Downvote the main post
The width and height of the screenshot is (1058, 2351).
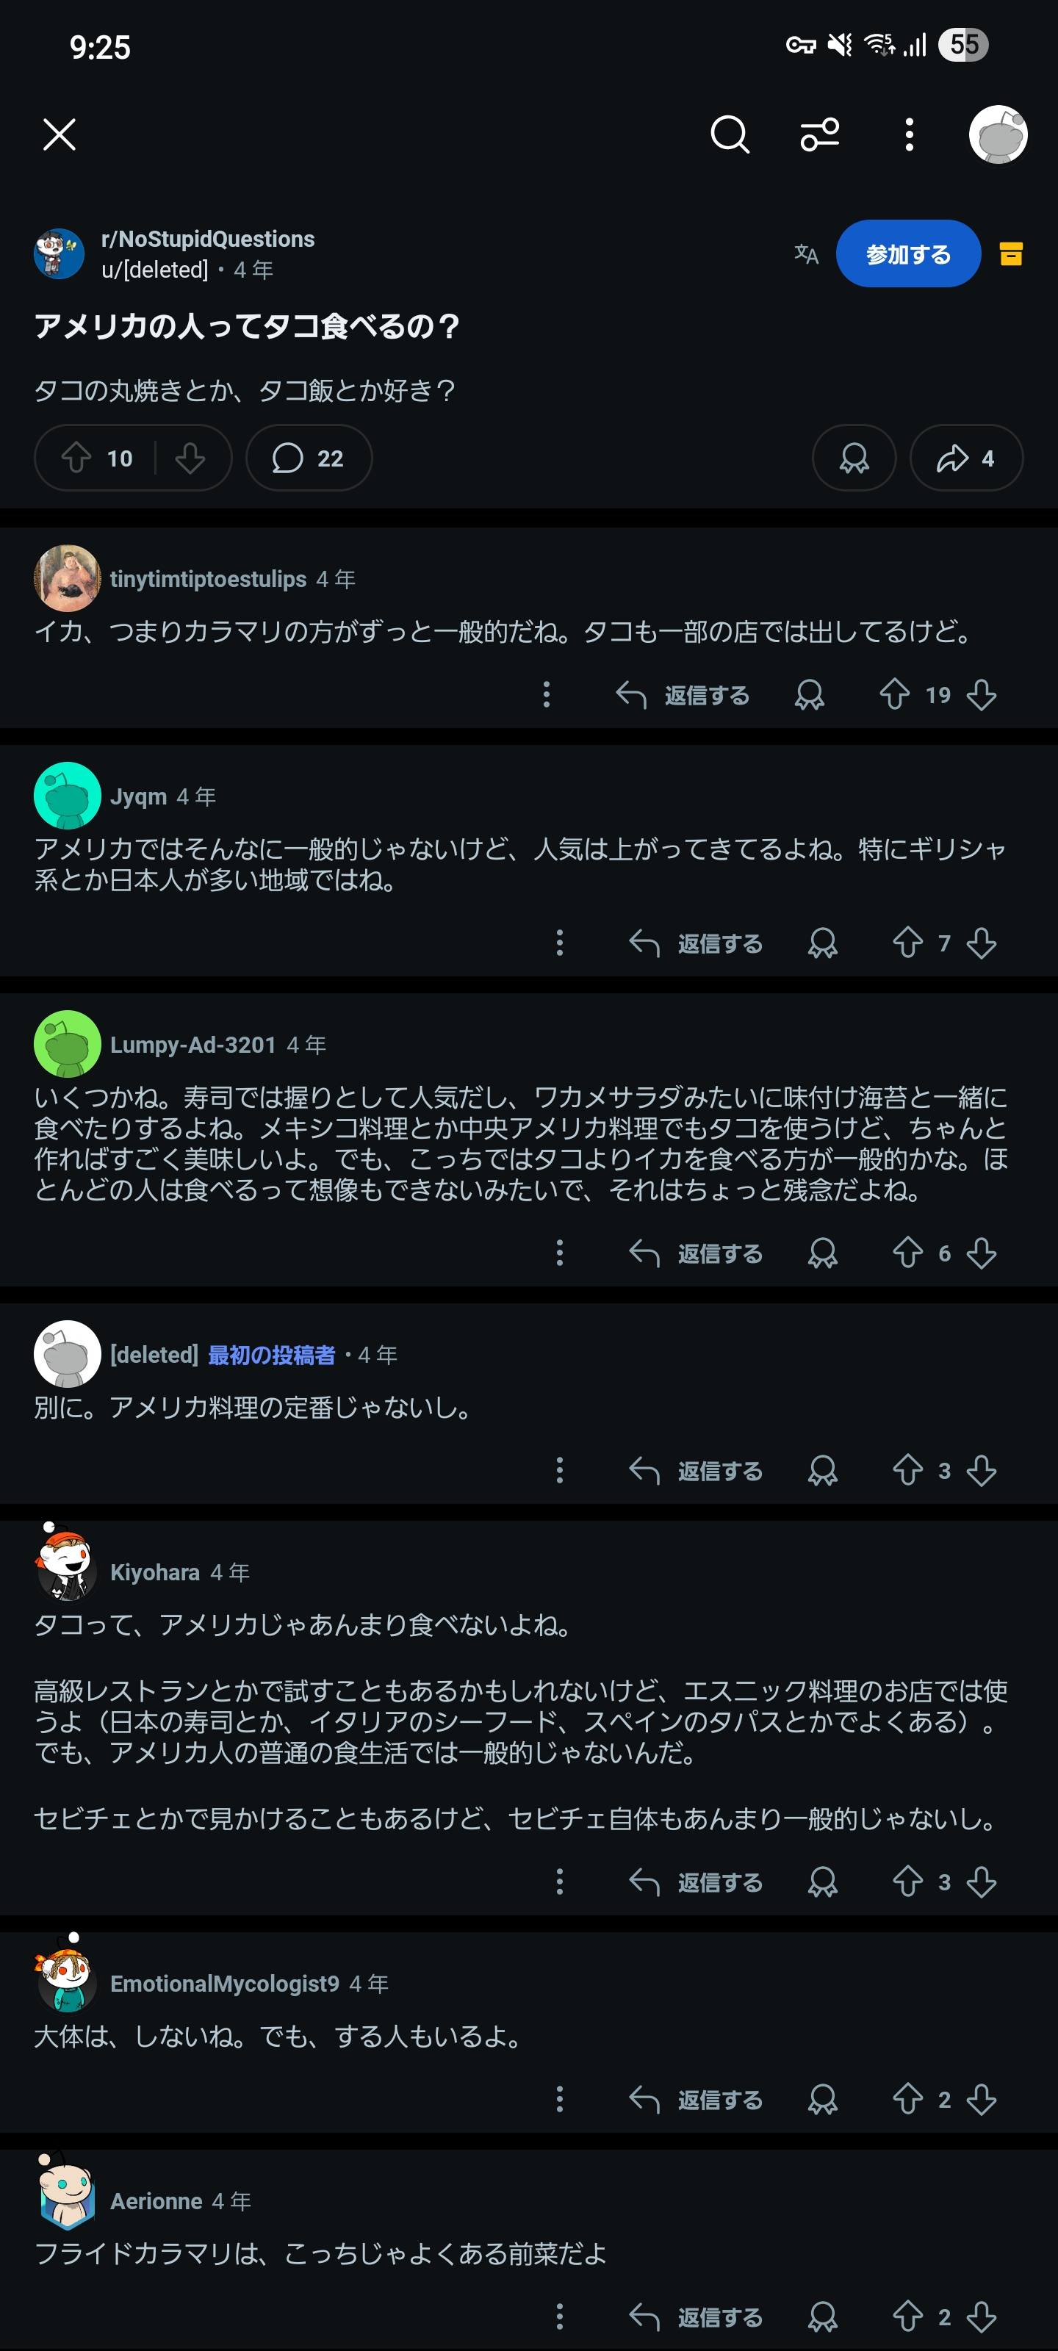[x=190, y=458]
